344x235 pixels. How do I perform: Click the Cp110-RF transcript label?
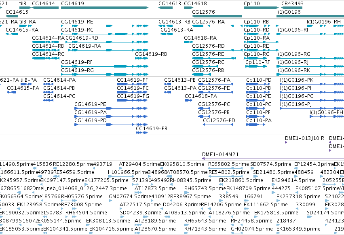click(x=257, y=62)
